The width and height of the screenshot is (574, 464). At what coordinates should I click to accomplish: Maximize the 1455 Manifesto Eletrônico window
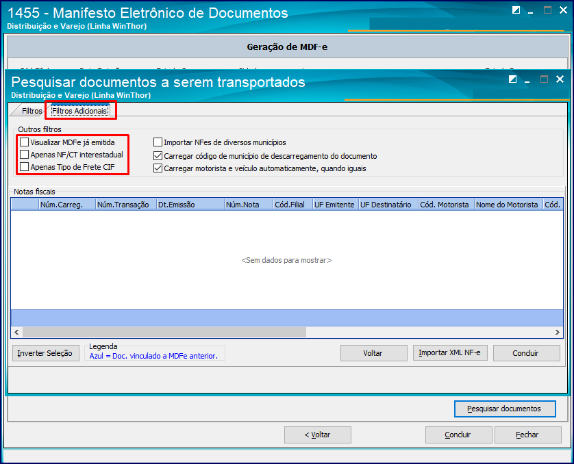[x=548, y=10]
